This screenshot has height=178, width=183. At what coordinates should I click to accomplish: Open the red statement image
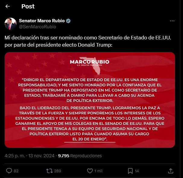(90, 100)
